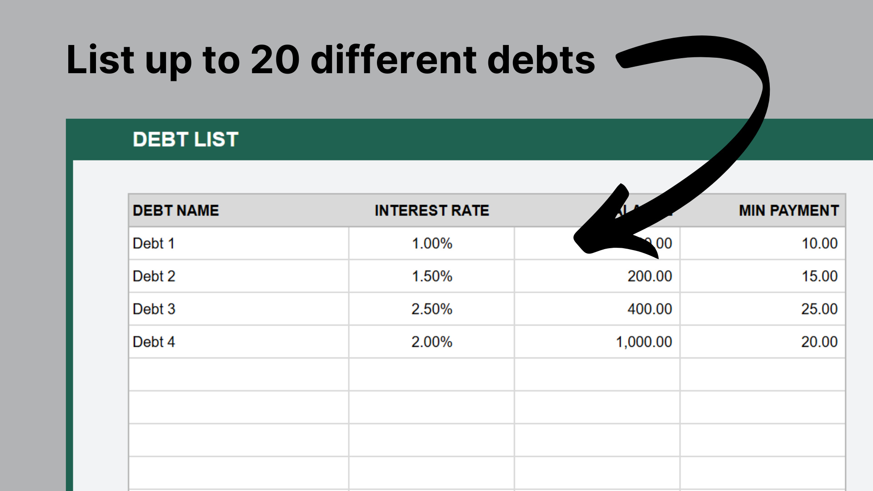Click the DEBT LIST title banner
The height and width of the screenshot is (491, 873).
click(x=186, y=139)
